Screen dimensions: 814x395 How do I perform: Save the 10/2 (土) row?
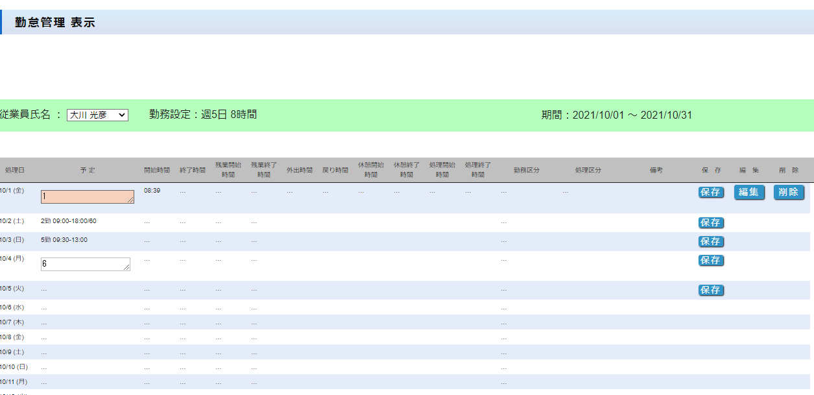(711, 222)
